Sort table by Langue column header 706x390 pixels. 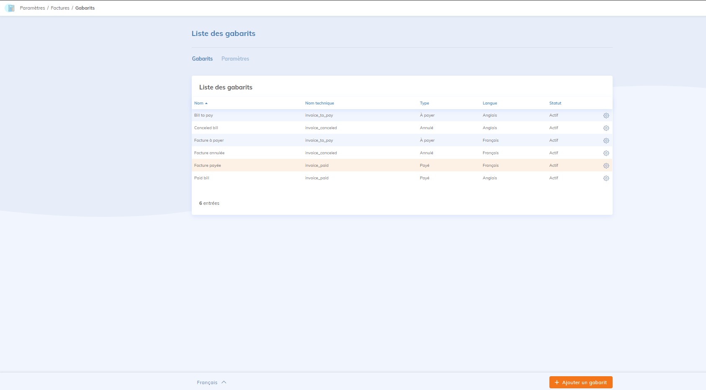490,103
